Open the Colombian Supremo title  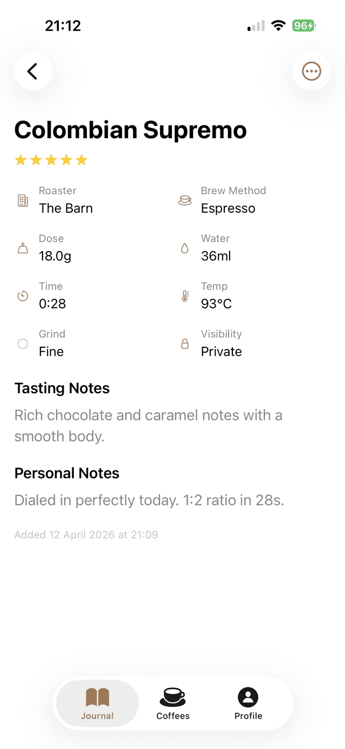(x=130, y=130)
